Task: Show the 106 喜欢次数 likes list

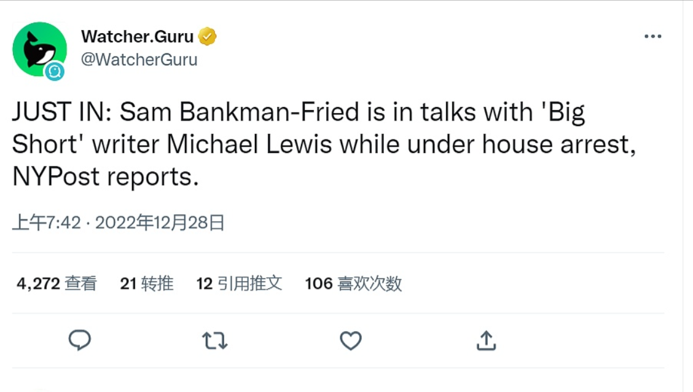Action: [353, 283]
